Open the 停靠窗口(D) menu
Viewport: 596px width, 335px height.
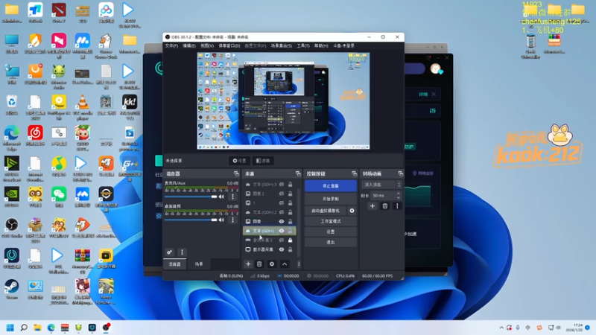pos(229,45)
